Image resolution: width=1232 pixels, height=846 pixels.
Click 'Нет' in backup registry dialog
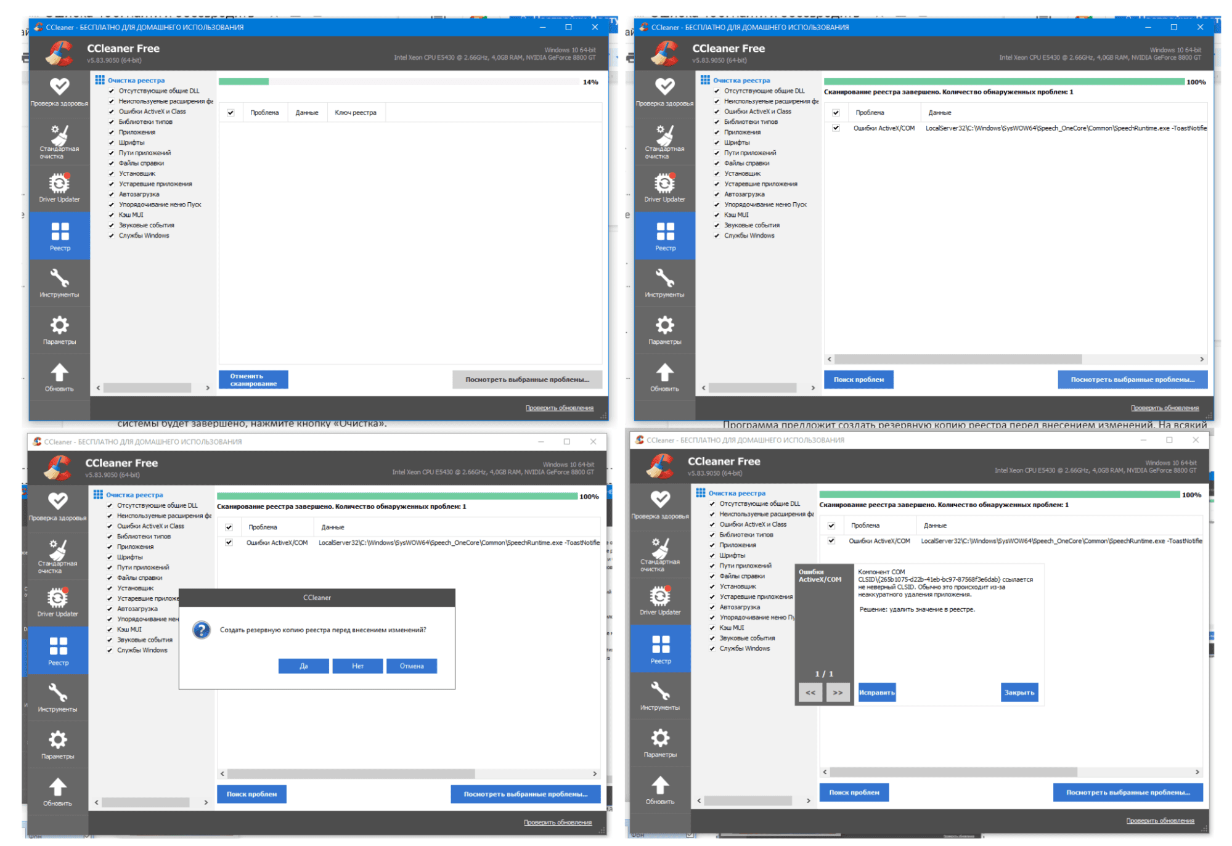click(357, 666)
